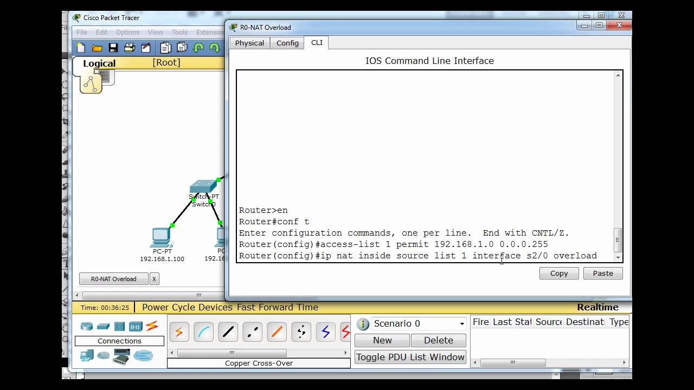Select Custom Made Devices category icon
The width and height of the screenshot is (694, 390).
click(x=121, y=356)
